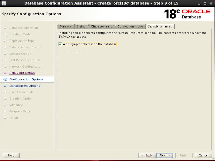Click the Help button
The height and width of the screenshot is (161, 215).
point(11,155)
